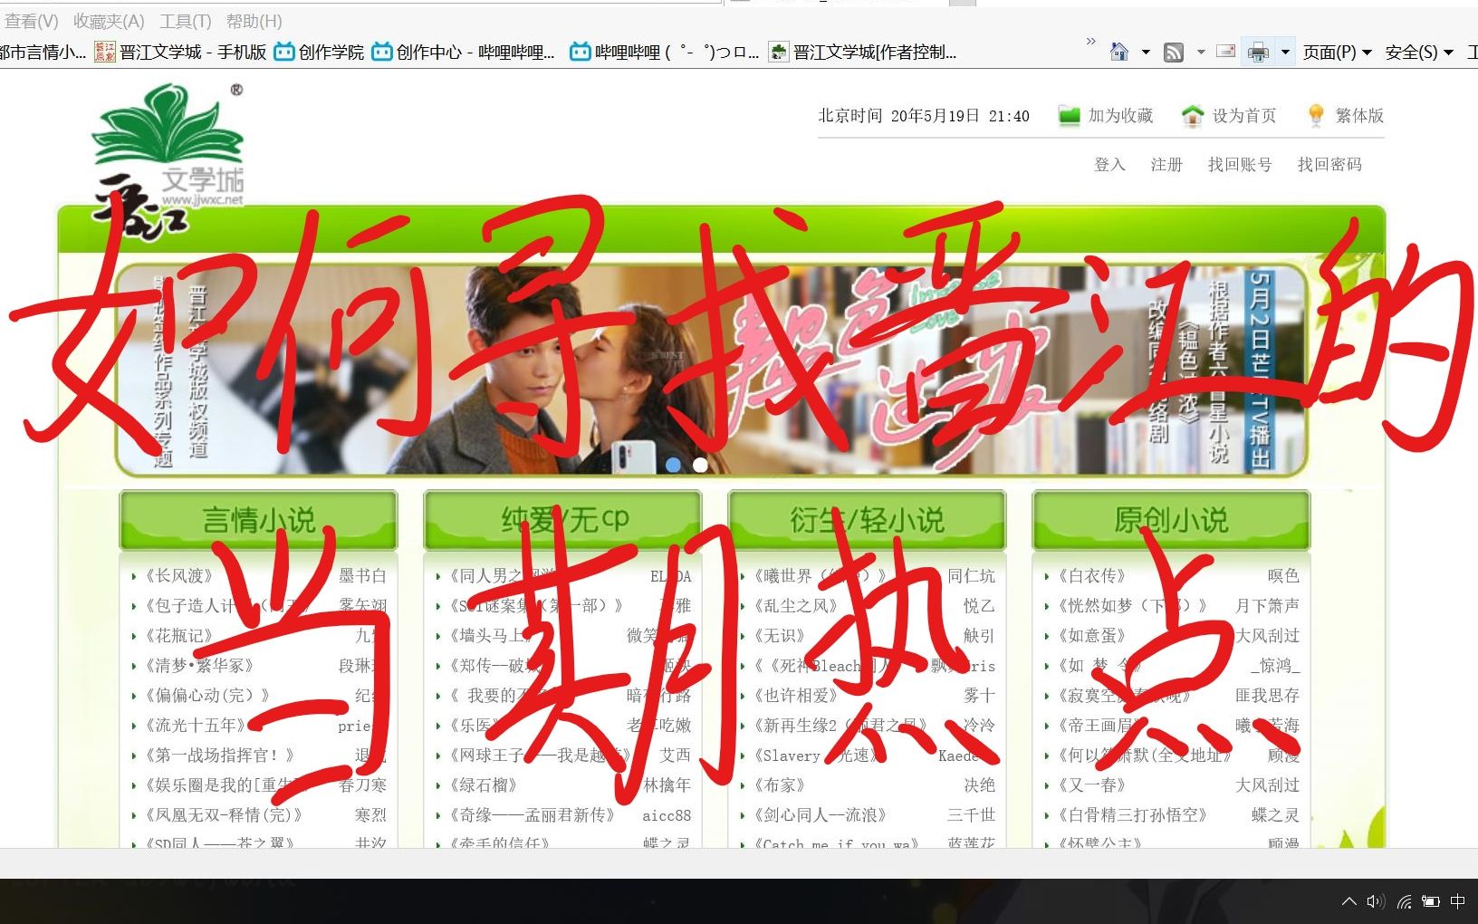This screenshot has width=1478, height=924.
Task: Open 《剑心同人—流浪》
Action: (x=820, y=814)
